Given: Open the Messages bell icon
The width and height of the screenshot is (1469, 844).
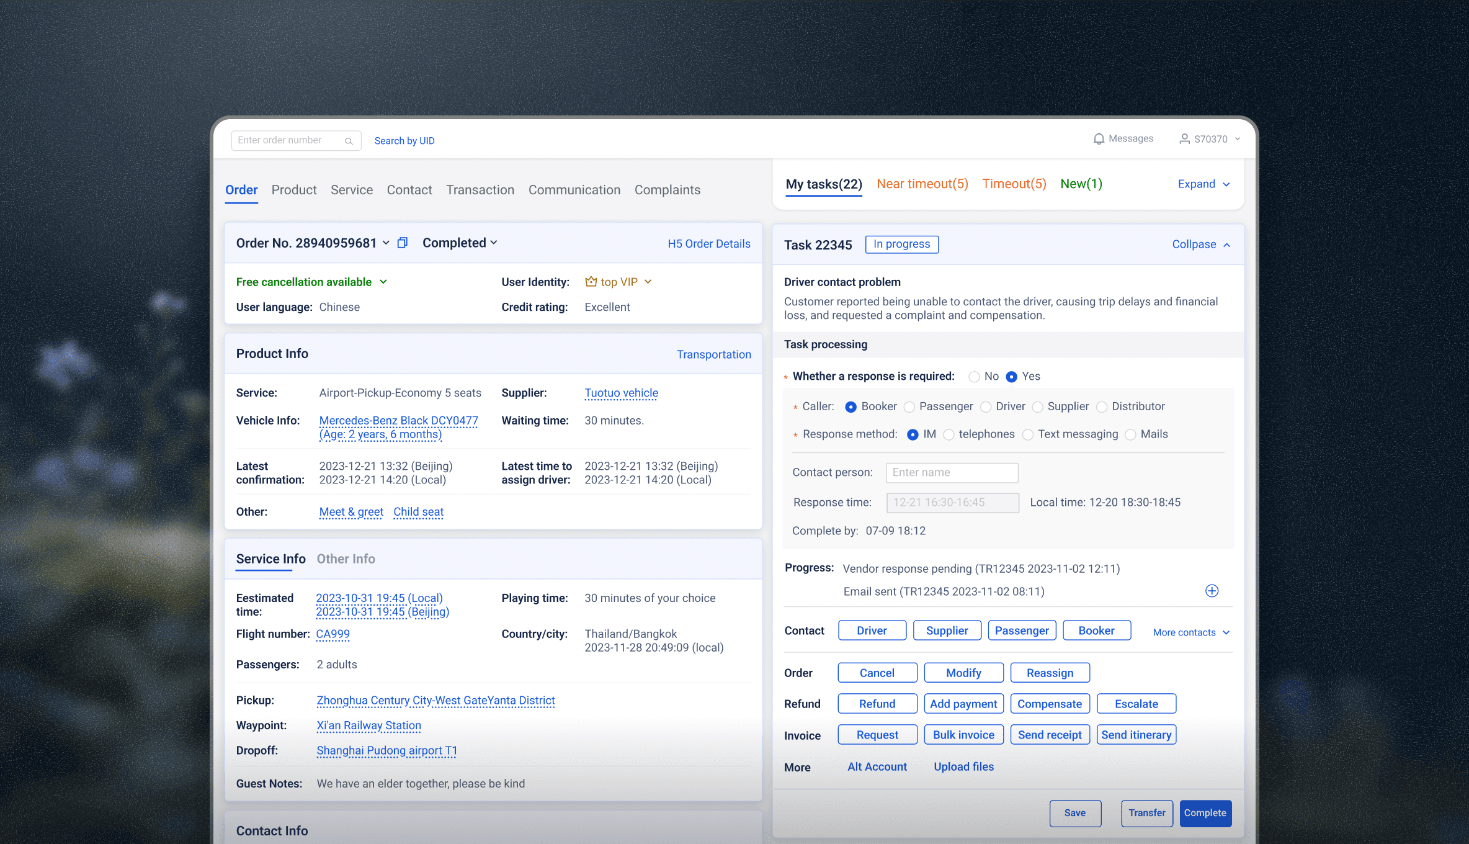Looking at the screenshot, I should pos(1099,139).
